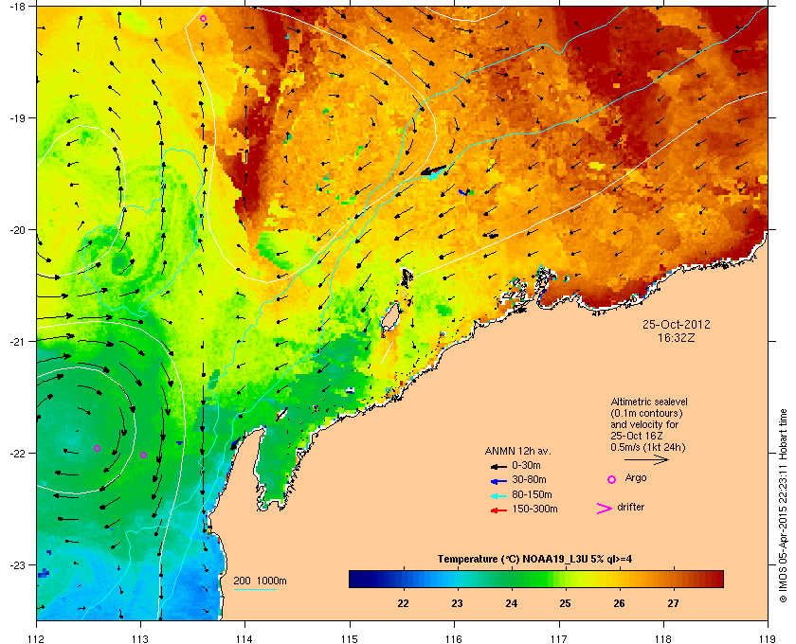The height and width of the screenshot is (644, 796).
Task: Click the Temperature NOAA19_L3U colorbar title
Action: tap(534, 560)
